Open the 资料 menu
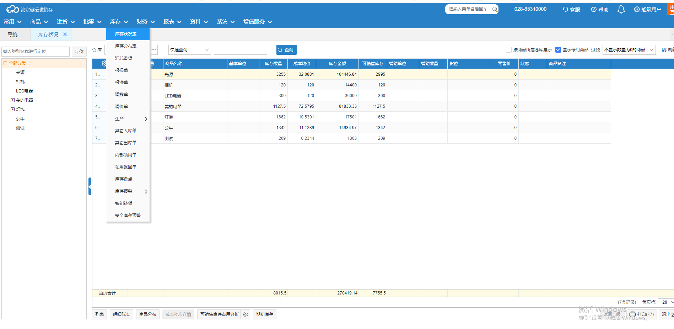 click(x=199, y=22)
